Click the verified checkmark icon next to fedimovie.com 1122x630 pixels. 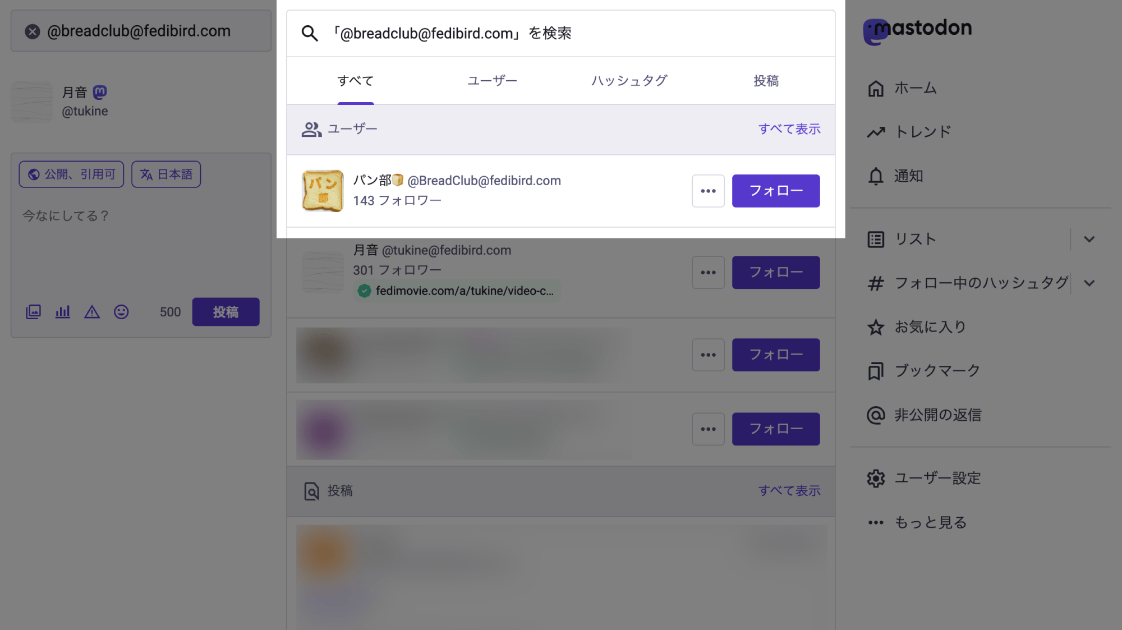pos(364,291)
